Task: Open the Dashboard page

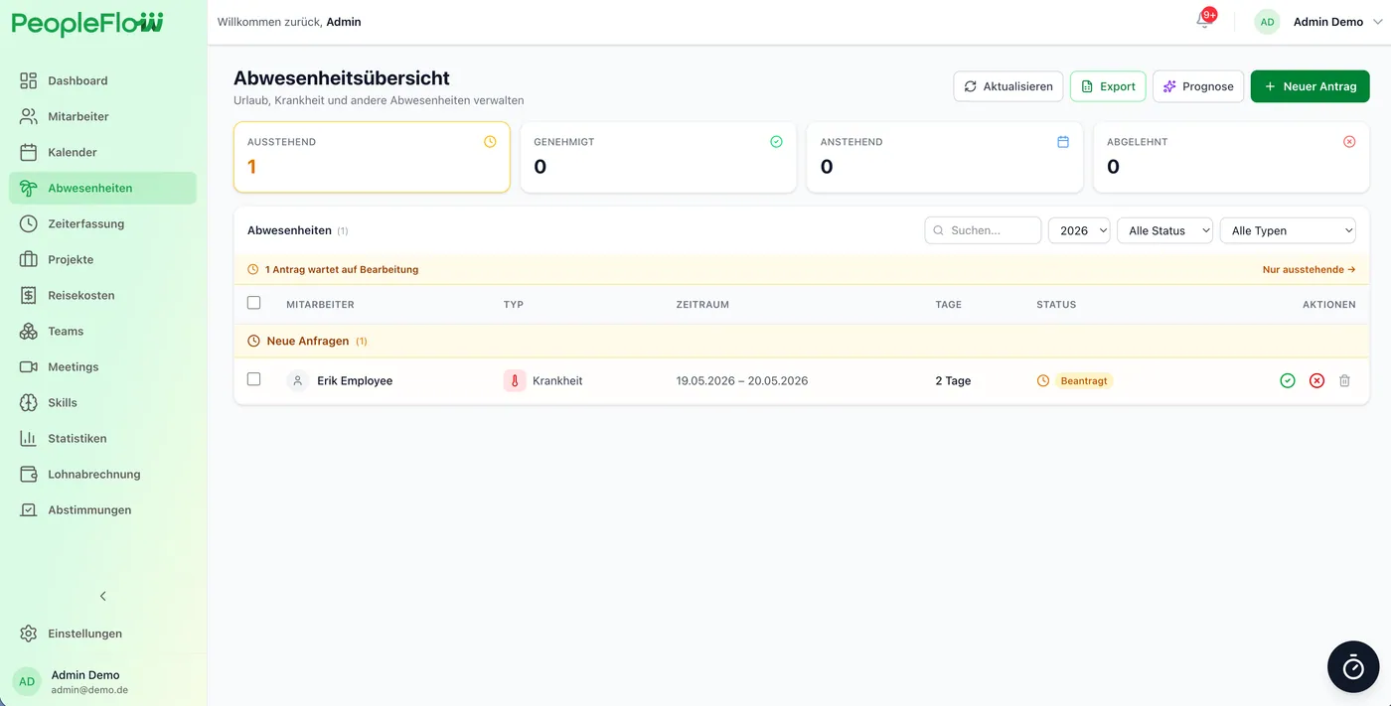Action: click(103, 80)
